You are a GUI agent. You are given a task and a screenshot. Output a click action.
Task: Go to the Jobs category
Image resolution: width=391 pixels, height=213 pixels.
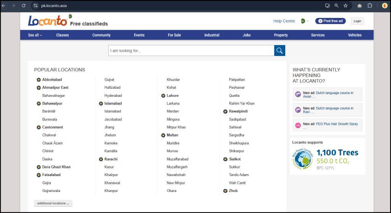[247, 35]
